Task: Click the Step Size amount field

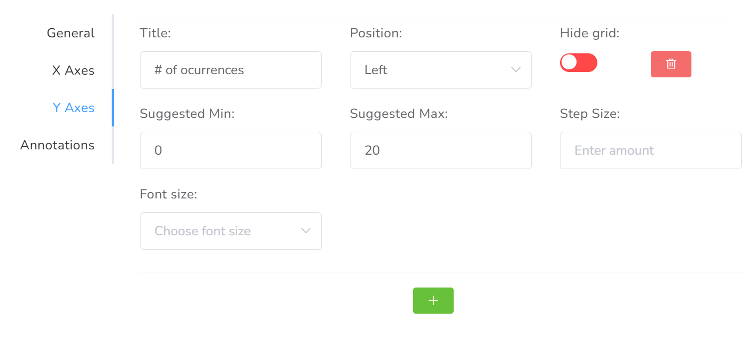Action: pos(650,150)
